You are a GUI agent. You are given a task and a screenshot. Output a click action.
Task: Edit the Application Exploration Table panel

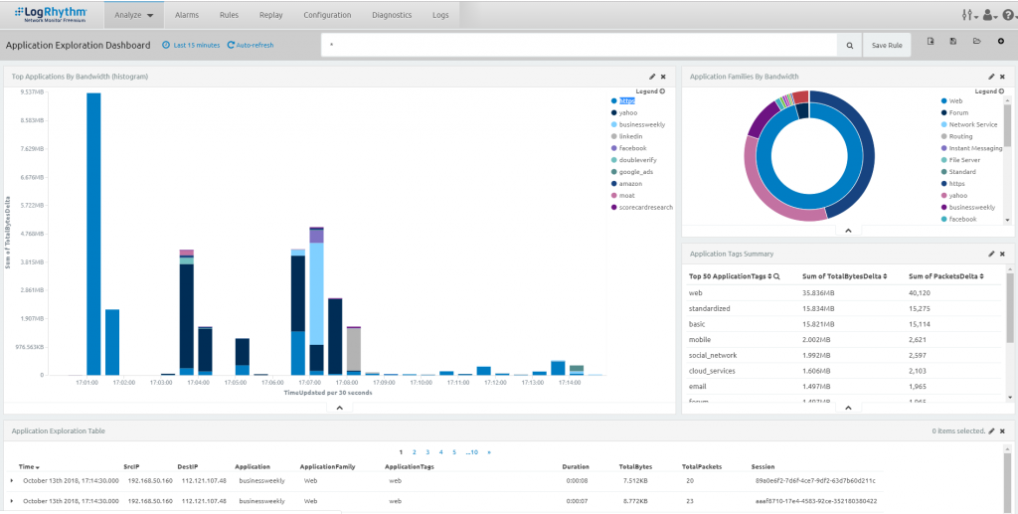pyautogui.click(x=991, y=430)
